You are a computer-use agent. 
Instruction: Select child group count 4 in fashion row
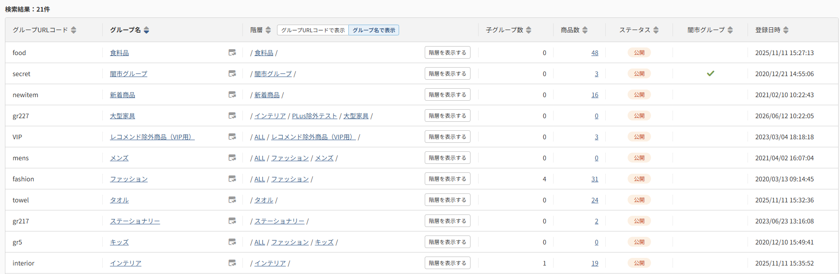[545, 179]
